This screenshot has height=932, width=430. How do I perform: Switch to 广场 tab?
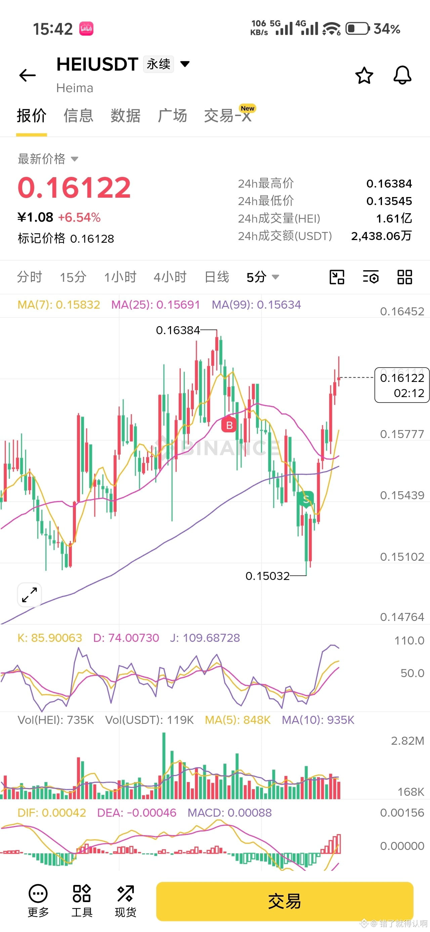tap(172, 116)
